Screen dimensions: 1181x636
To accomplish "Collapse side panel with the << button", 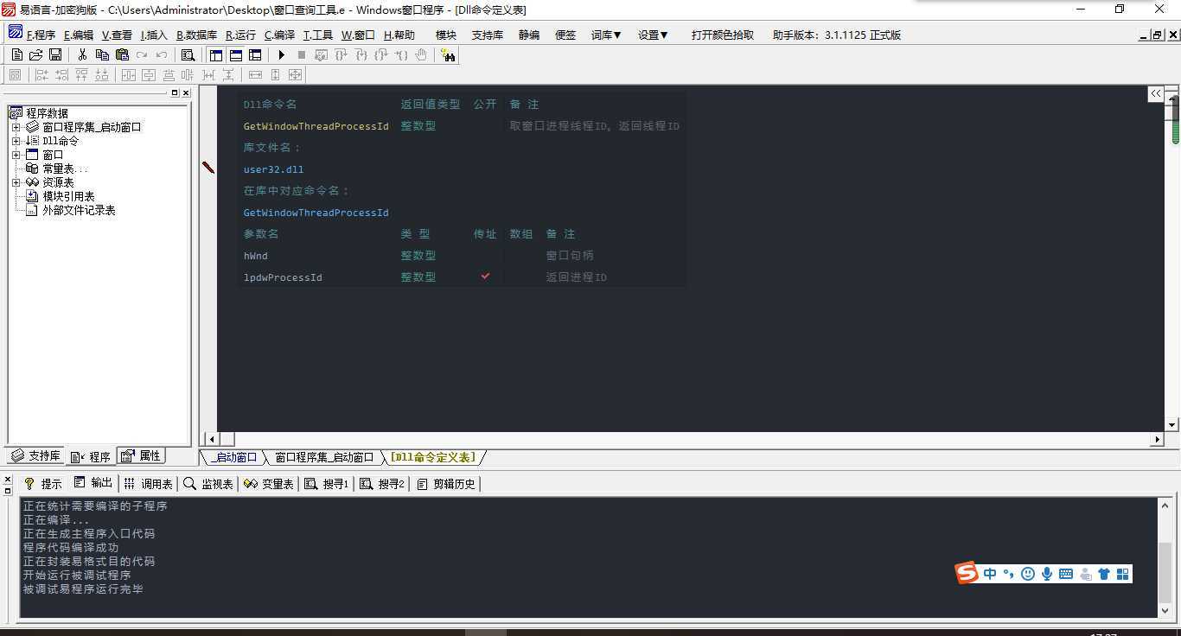I will point(1155,93).
